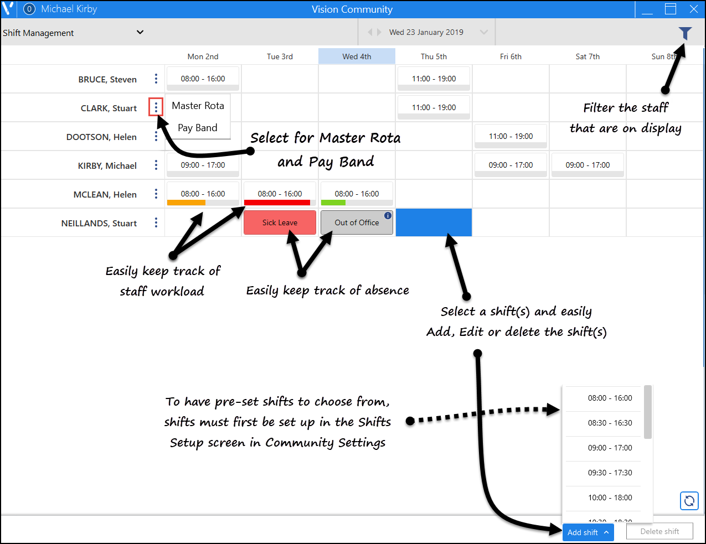Image resolution: width=706 pixels, height=544 pixels.
Task: Click the Mon 2nd column header
Action: point(203,56)
